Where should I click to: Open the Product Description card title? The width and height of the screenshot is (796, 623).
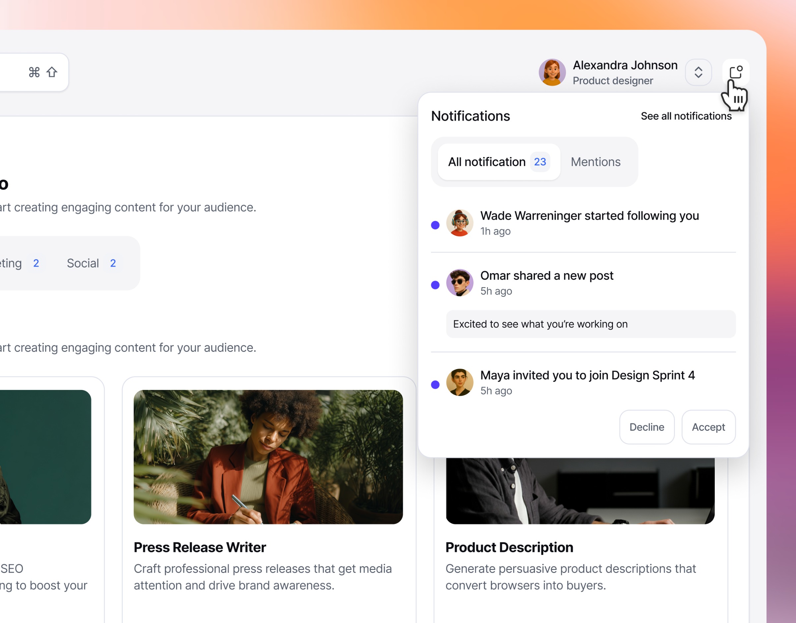(509, 547)
